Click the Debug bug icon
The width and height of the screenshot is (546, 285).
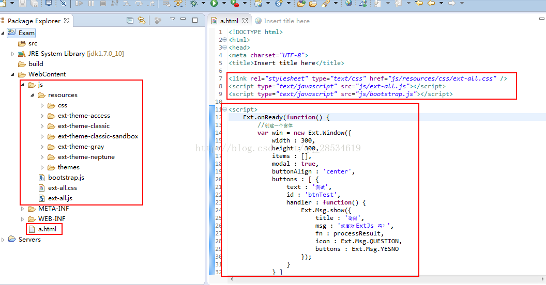click(x=194, y=4)
